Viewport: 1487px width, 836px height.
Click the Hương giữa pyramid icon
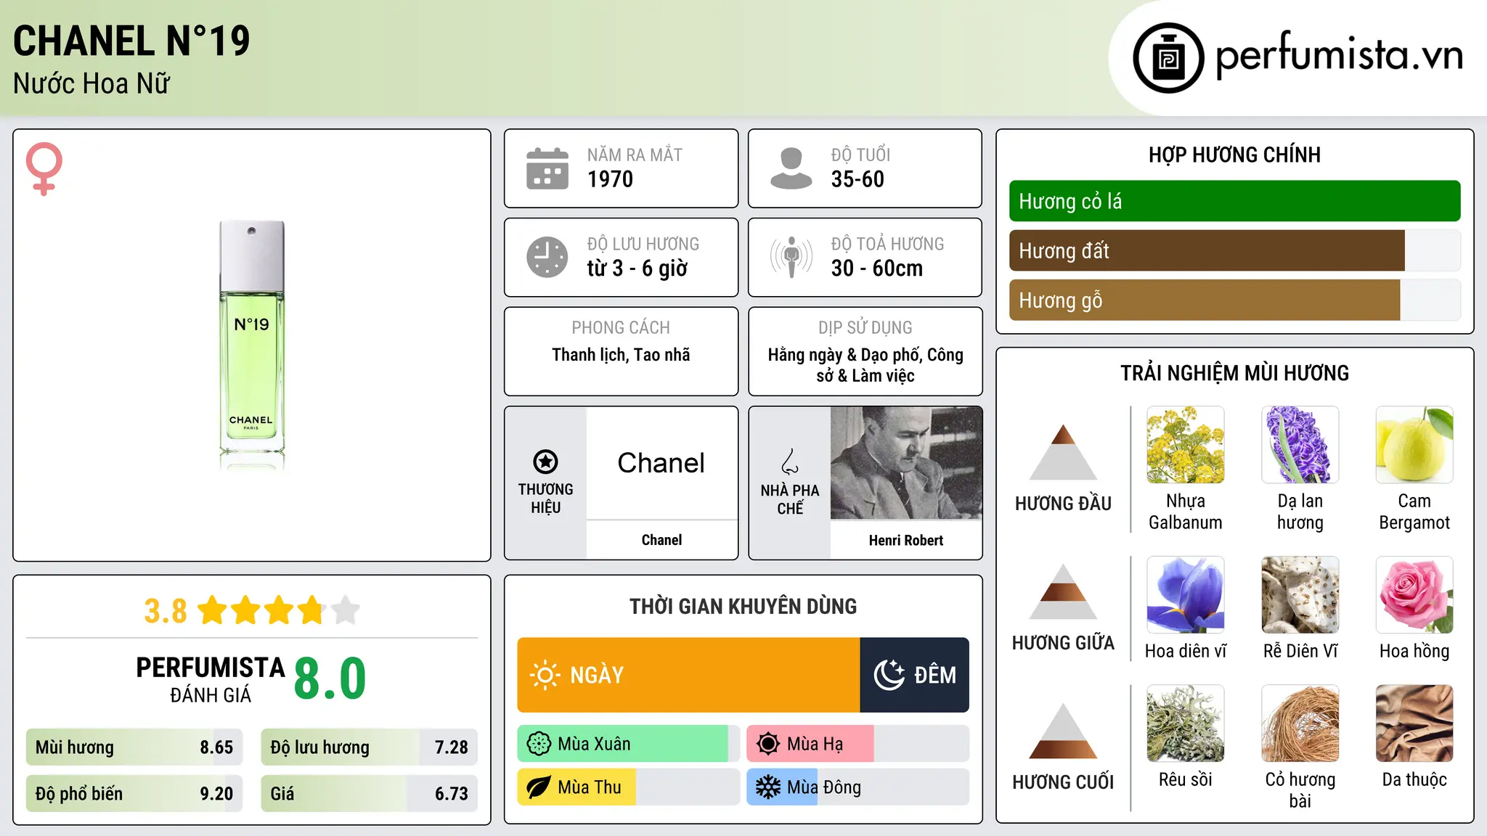pos(1063,591)
